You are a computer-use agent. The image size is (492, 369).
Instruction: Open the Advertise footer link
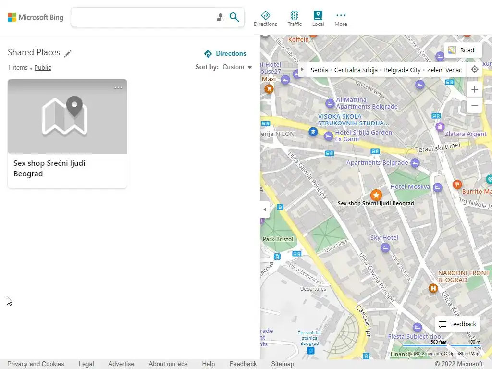121,364
